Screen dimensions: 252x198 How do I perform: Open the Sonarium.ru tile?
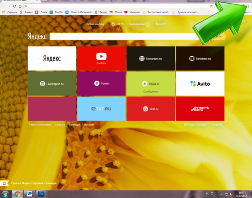pos(151,58)
